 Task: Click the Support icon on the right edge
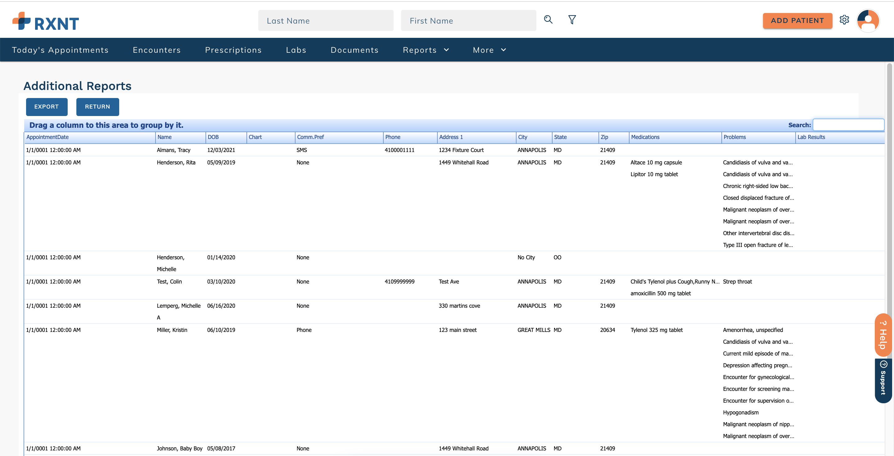pyautogui.click(x=883, y=381)
